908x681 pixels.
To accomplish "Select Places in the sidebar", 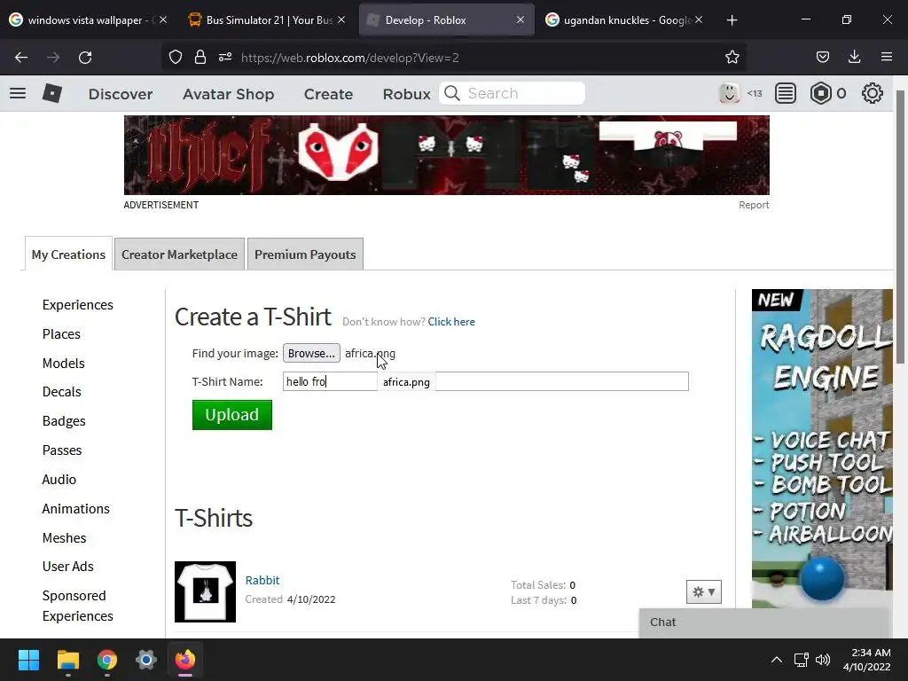I will pos(61,334).
